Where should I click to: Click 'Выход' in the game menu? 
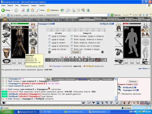pos(141,18)
